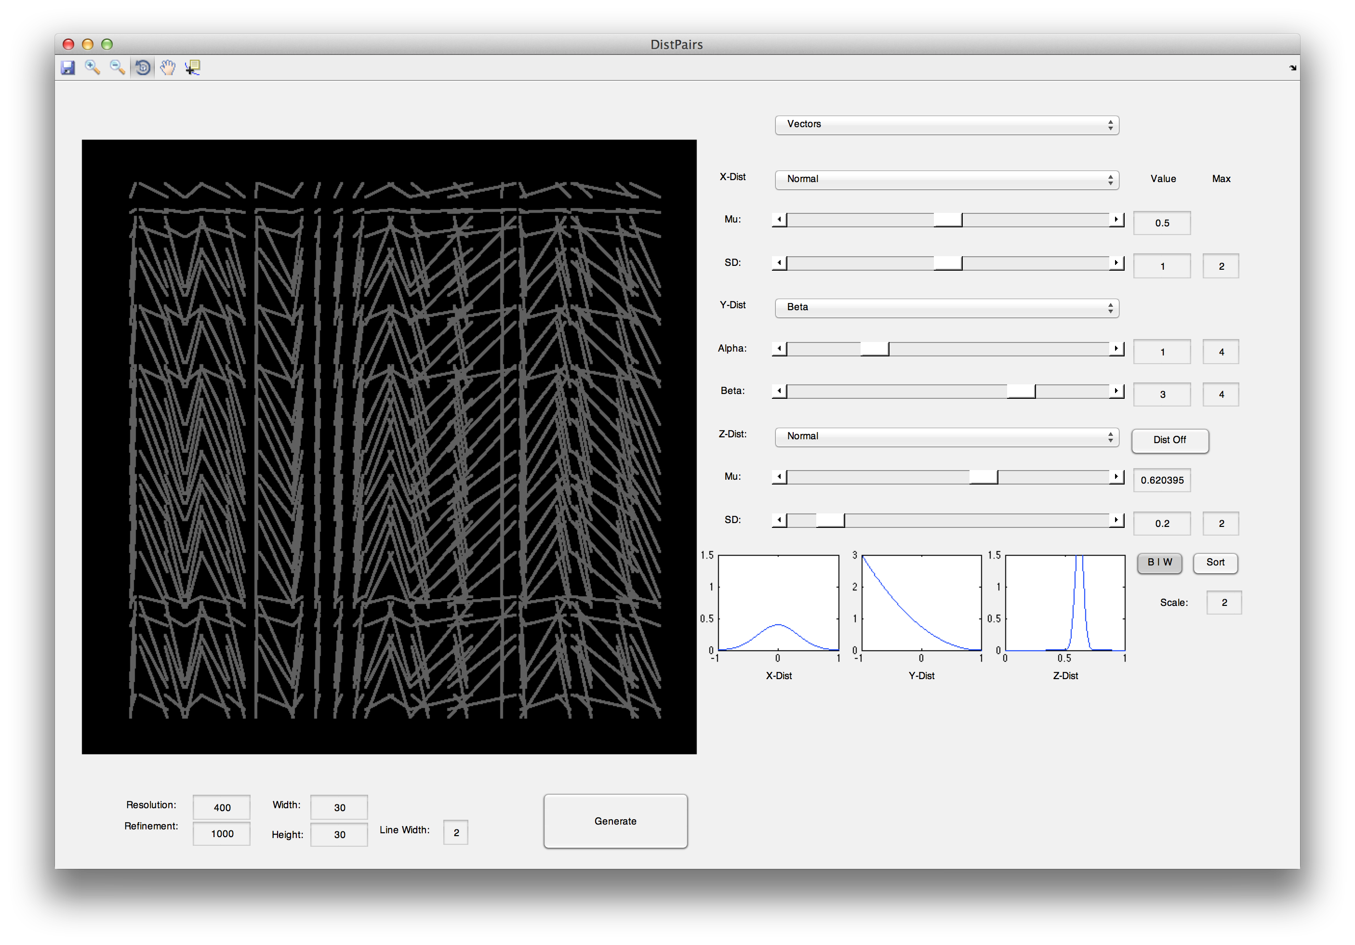Select the Zoom Out magnifier tool
This screenshot has width=1355, height=945.
[x=118, y=67]
